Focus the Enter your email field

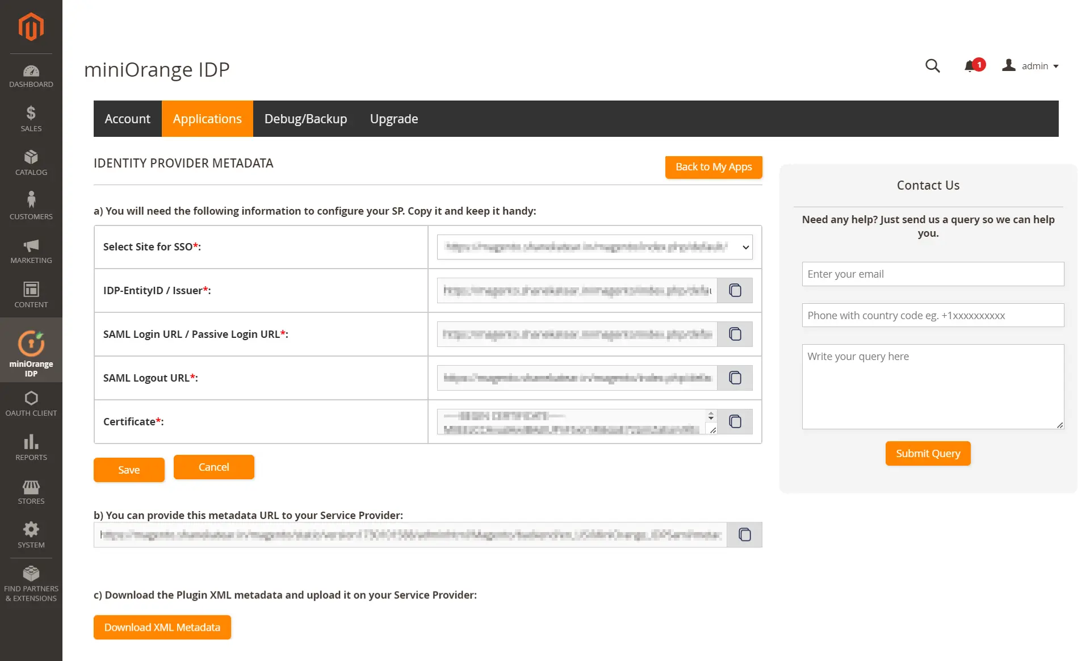click(x=933, y=274)
